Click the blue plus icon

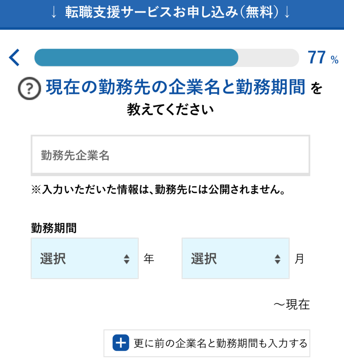[x=121, y=343]
